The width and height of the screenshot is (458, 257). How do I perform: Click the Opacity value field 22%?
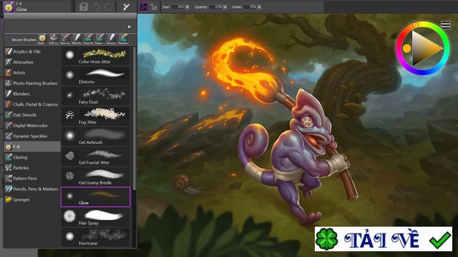coord(216,7)
